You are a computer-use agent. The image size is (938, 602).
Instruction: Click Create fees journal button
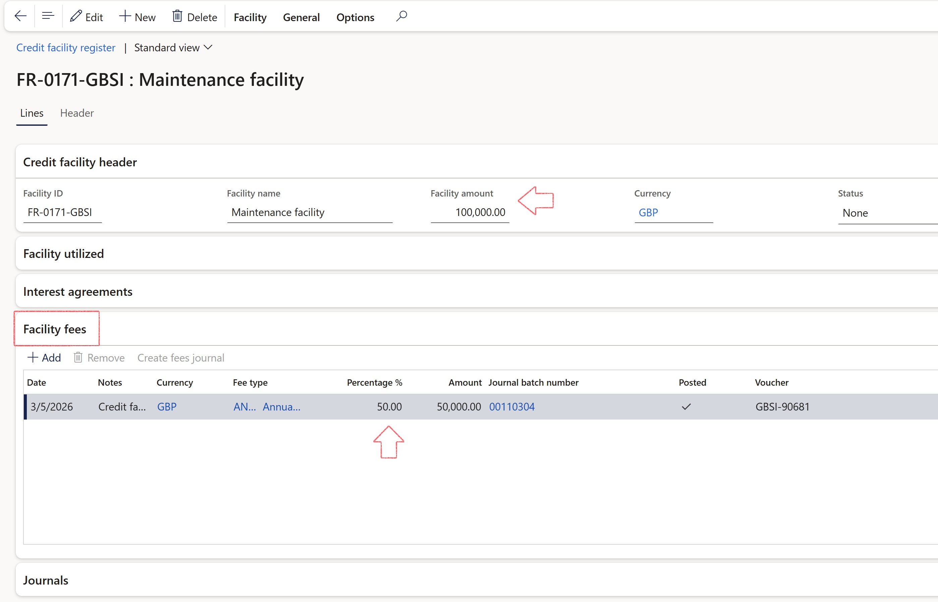(x=181, y=358)
